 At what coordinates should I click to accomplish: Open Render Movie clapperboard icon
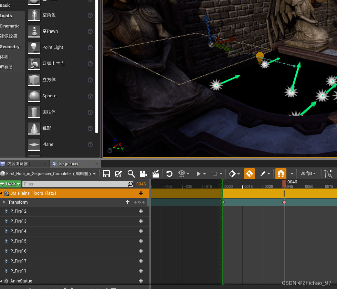pos(156,174)
